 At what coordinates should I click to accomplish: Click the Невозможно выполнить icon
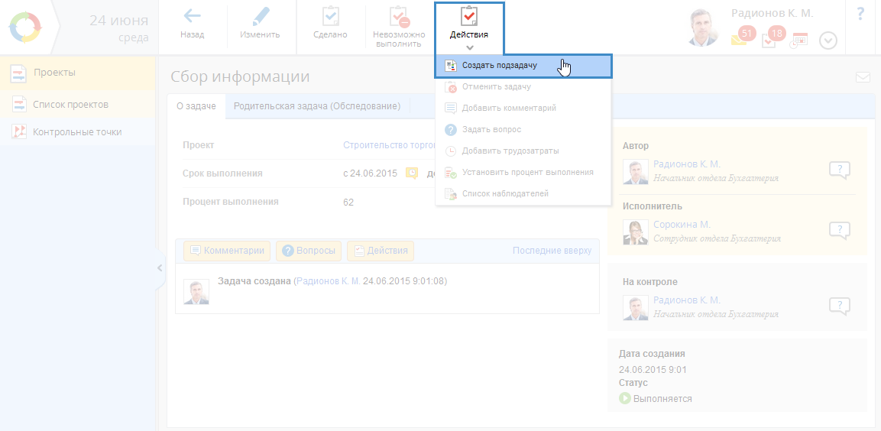(399, 16)
